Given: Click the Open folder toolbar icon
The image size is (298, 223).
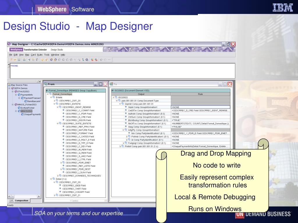Looking at the screenshot, I should tap(15, 60).
